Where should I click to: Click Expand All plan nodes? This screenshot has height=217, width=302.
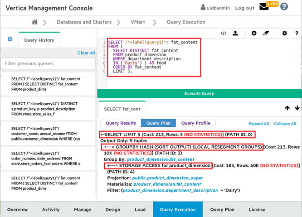[258, 124]
